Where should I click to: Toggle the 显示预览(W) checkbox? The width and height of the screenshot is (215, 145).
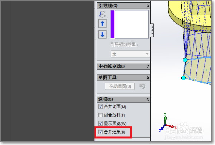click(100, 123)
